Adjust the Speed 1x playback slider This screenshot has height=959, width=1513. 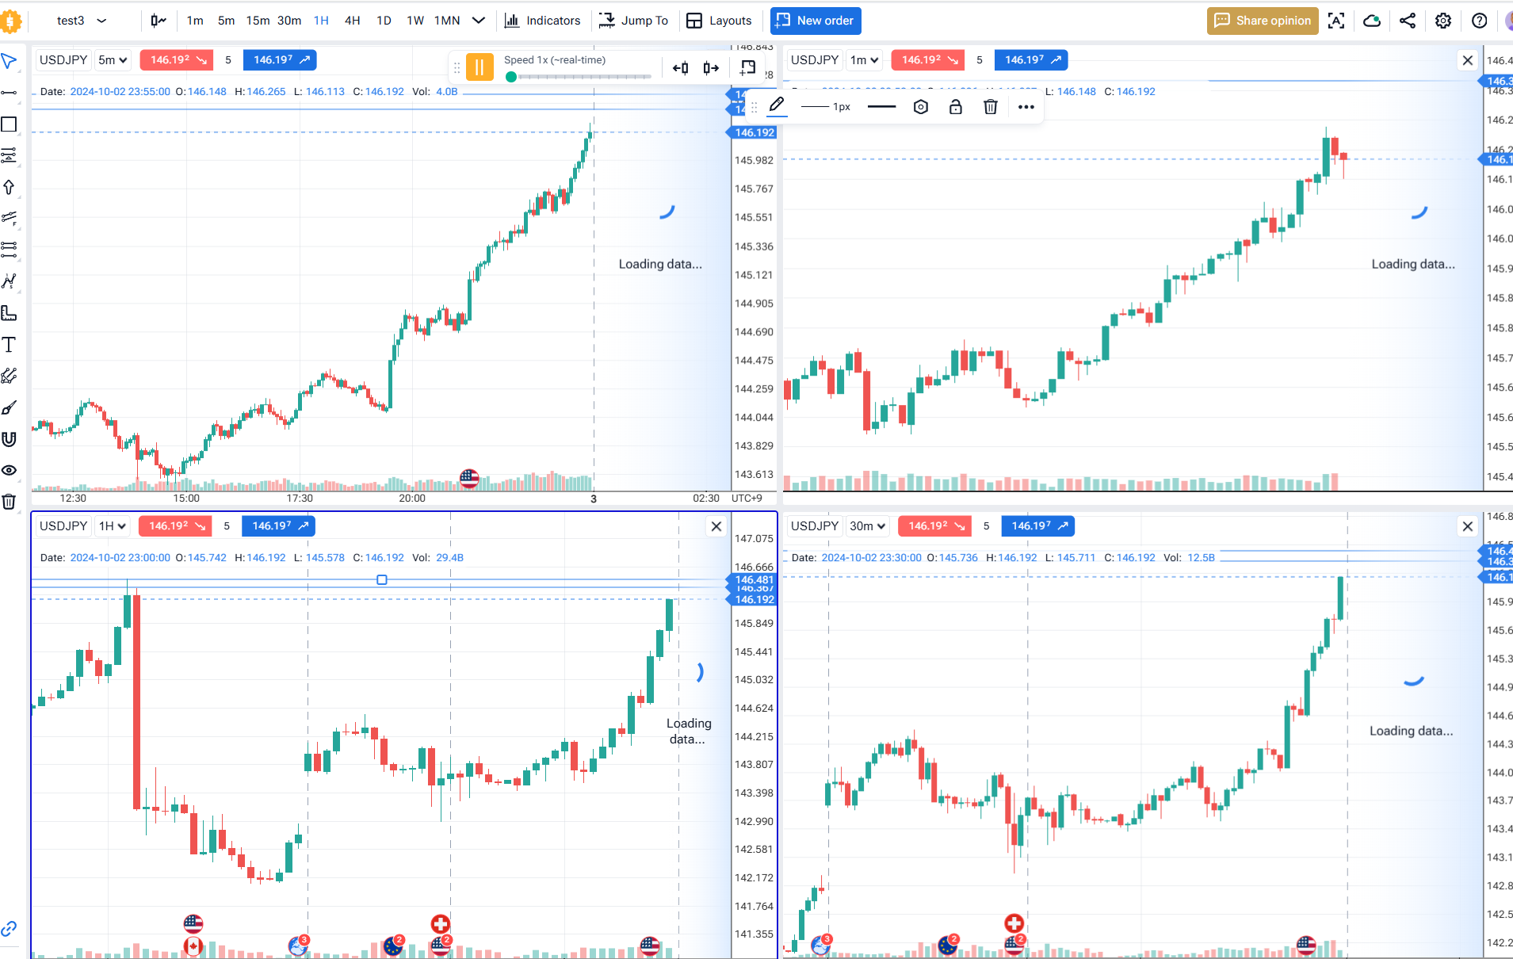(x=579, y=77)
